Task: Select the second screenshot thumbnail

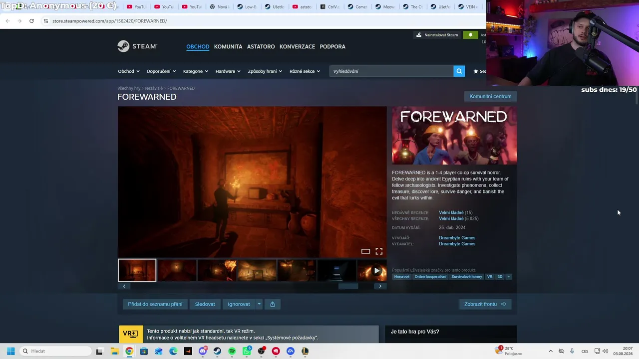Action: tap(177, 270)
